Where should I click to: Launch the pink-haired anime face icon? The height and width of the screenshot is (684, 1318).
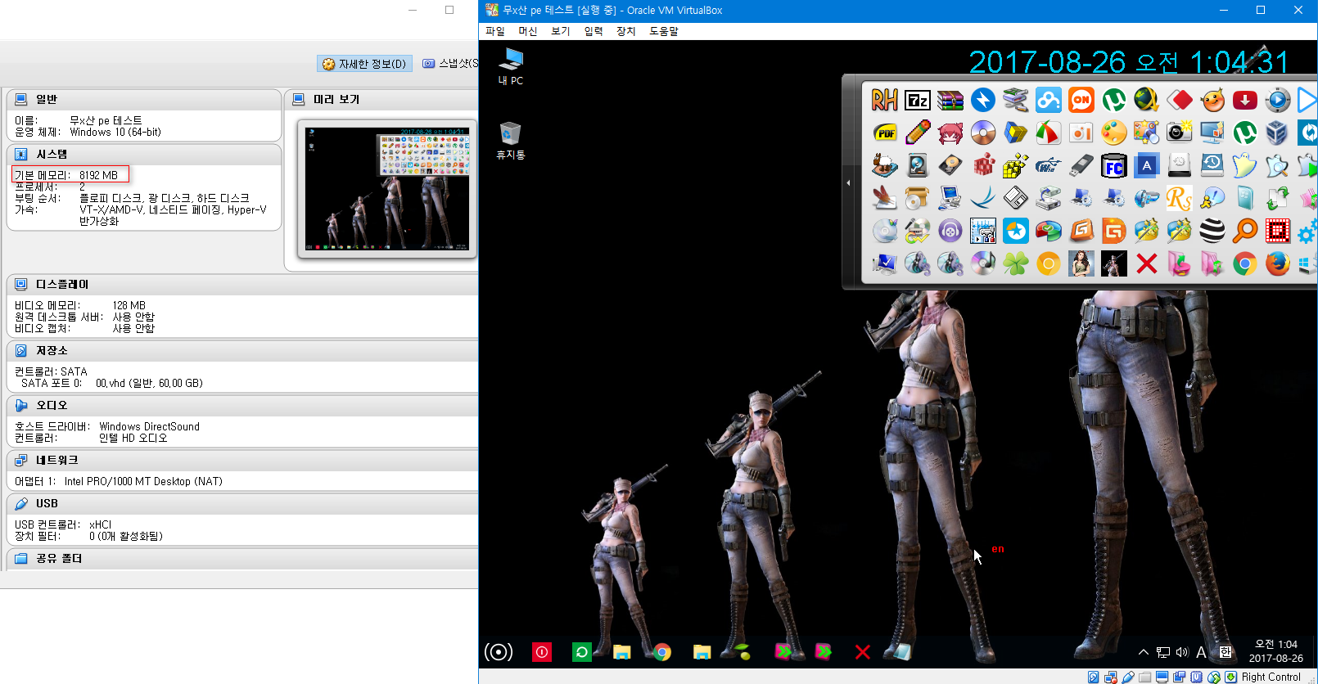click(950, 133)
